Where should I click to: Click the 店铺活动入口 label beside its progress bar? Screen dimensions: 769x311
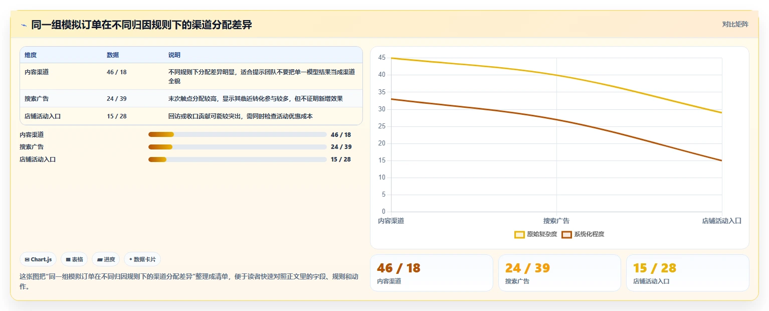point(38,160)
